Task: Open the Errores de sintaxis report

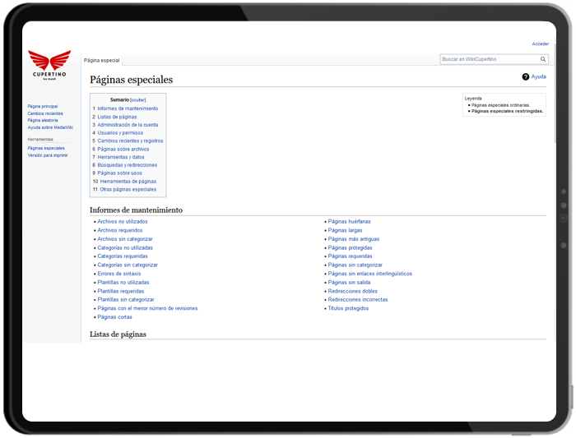Action: [x=118, y=274]
